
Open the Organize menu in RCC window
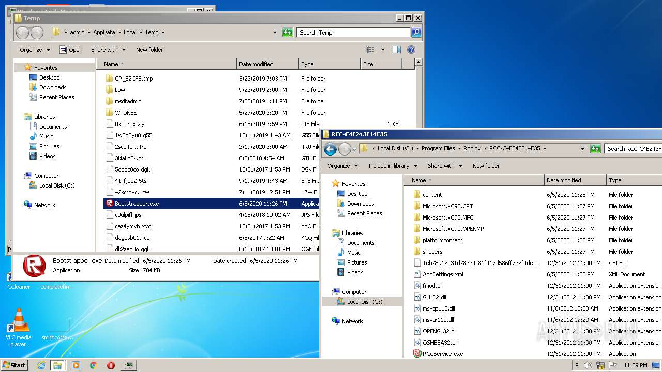click(x=343, y=166)
